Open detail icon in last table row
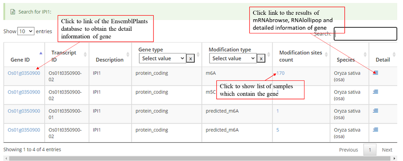Viewport: 403px width, 161px height. pyautogui.click(x=376, y=129)
